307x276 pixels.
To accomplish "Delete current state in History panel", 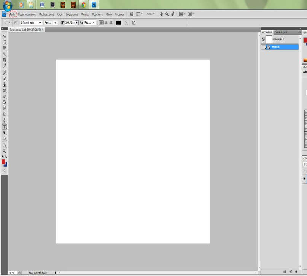I will pos(296,272).
